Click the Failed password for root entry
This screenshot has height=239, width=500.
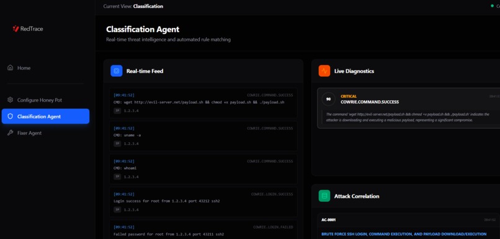(203, 230)
